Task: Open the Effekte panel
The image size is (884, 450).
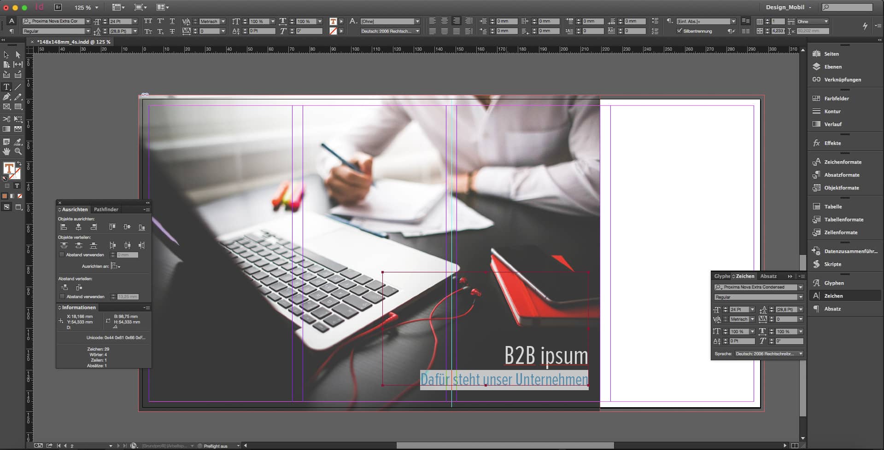Action: tap(832, 143)
